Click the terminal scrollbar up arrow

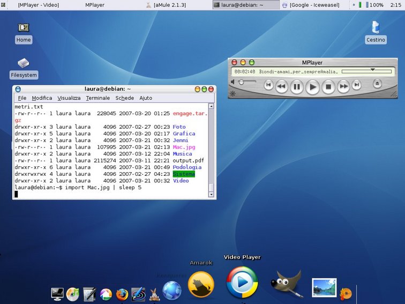[211, 106]
